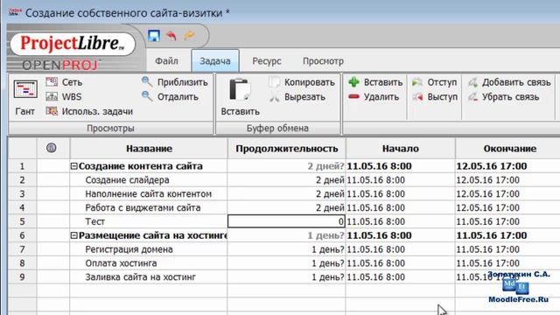This screenshot has height=315, width=560.
Task: Open the Файл tab
Action: (166, 60)
